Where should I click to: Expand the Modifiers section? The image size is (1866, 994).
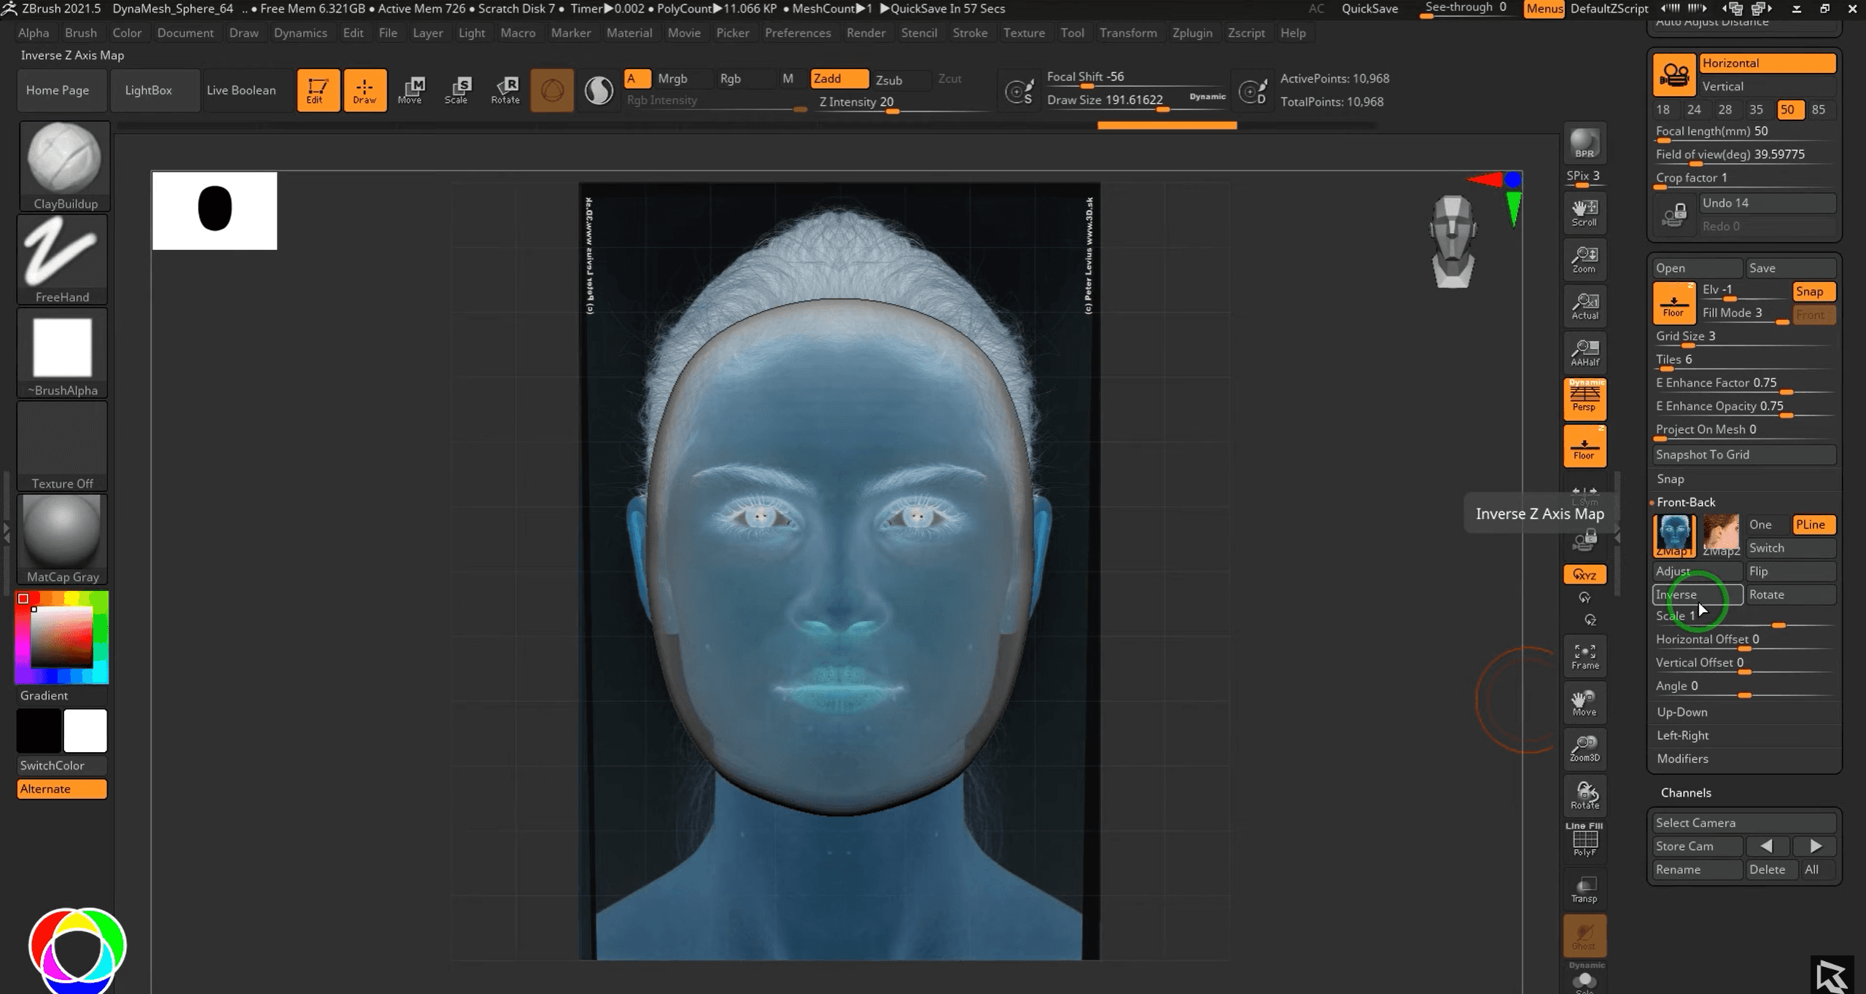point(1682,759)
